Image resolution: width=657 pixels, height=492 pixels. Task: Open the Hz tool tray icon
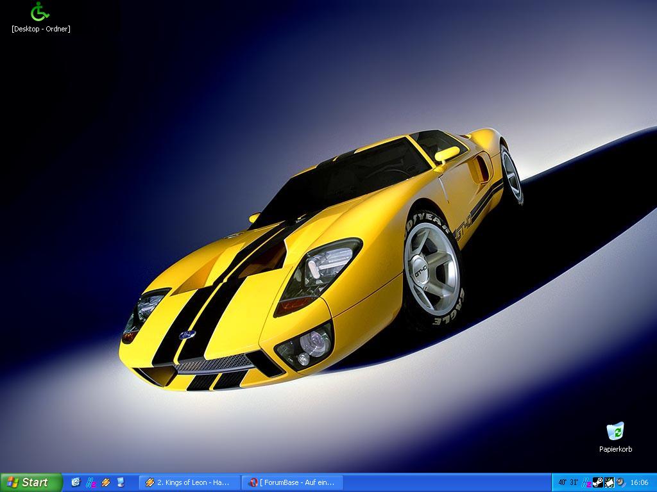586,482
